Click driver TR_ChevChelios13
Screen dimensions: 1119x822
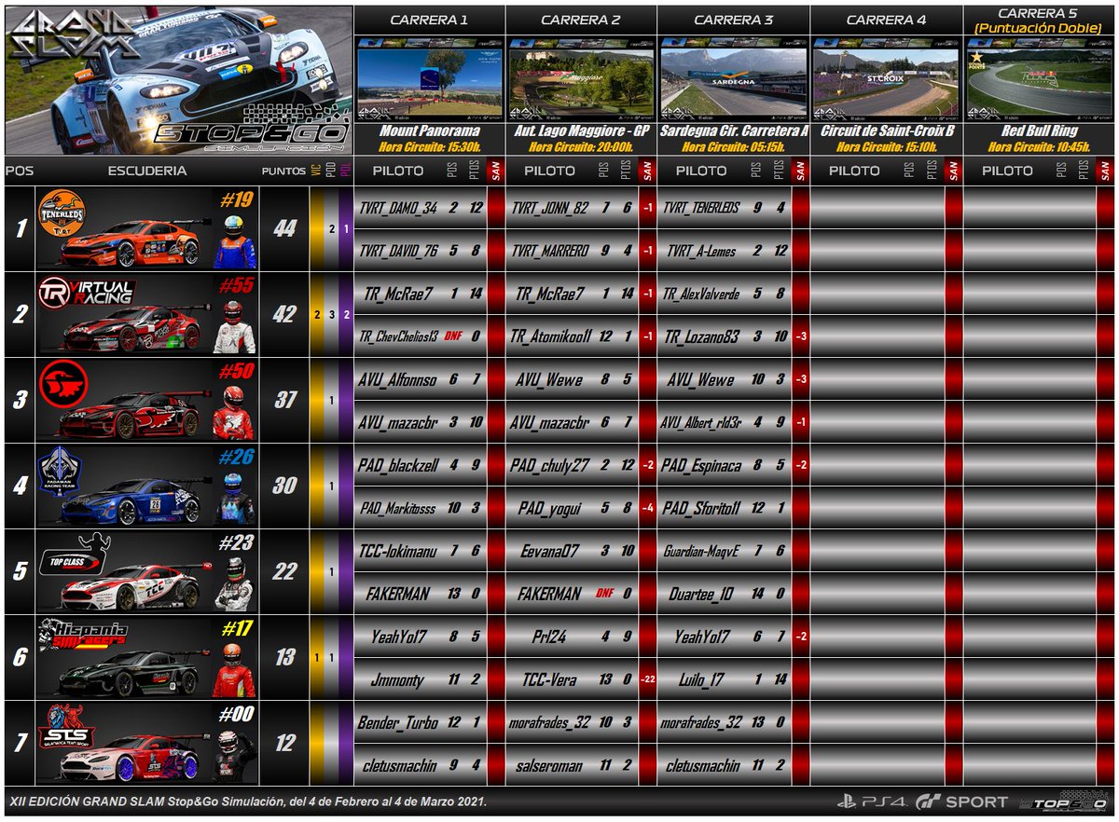coord(398,336)
